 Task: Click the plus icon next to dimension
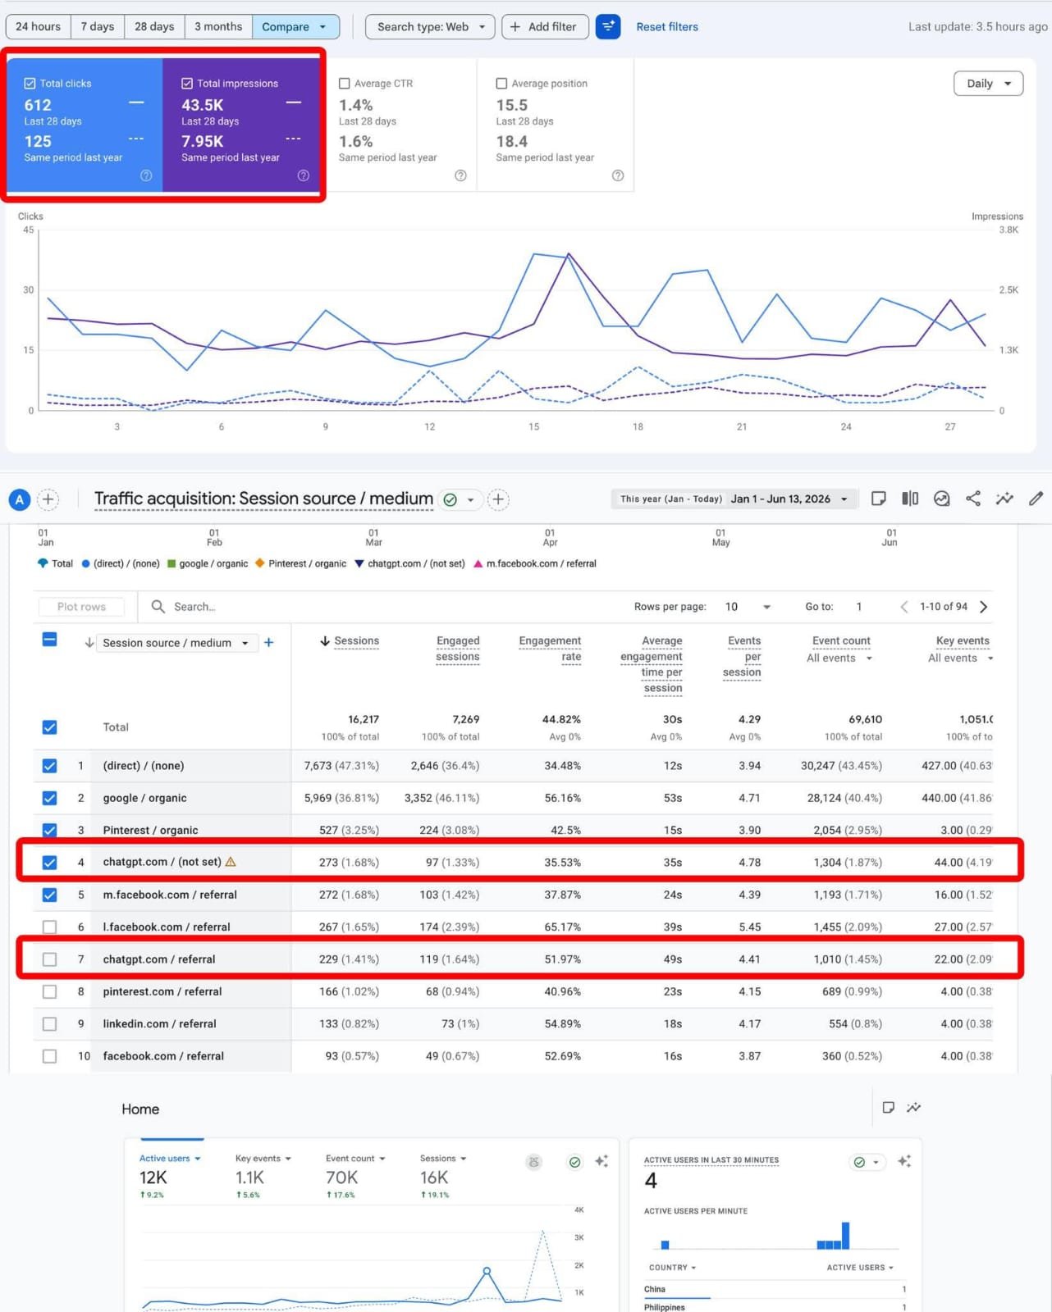pos(268,643)
